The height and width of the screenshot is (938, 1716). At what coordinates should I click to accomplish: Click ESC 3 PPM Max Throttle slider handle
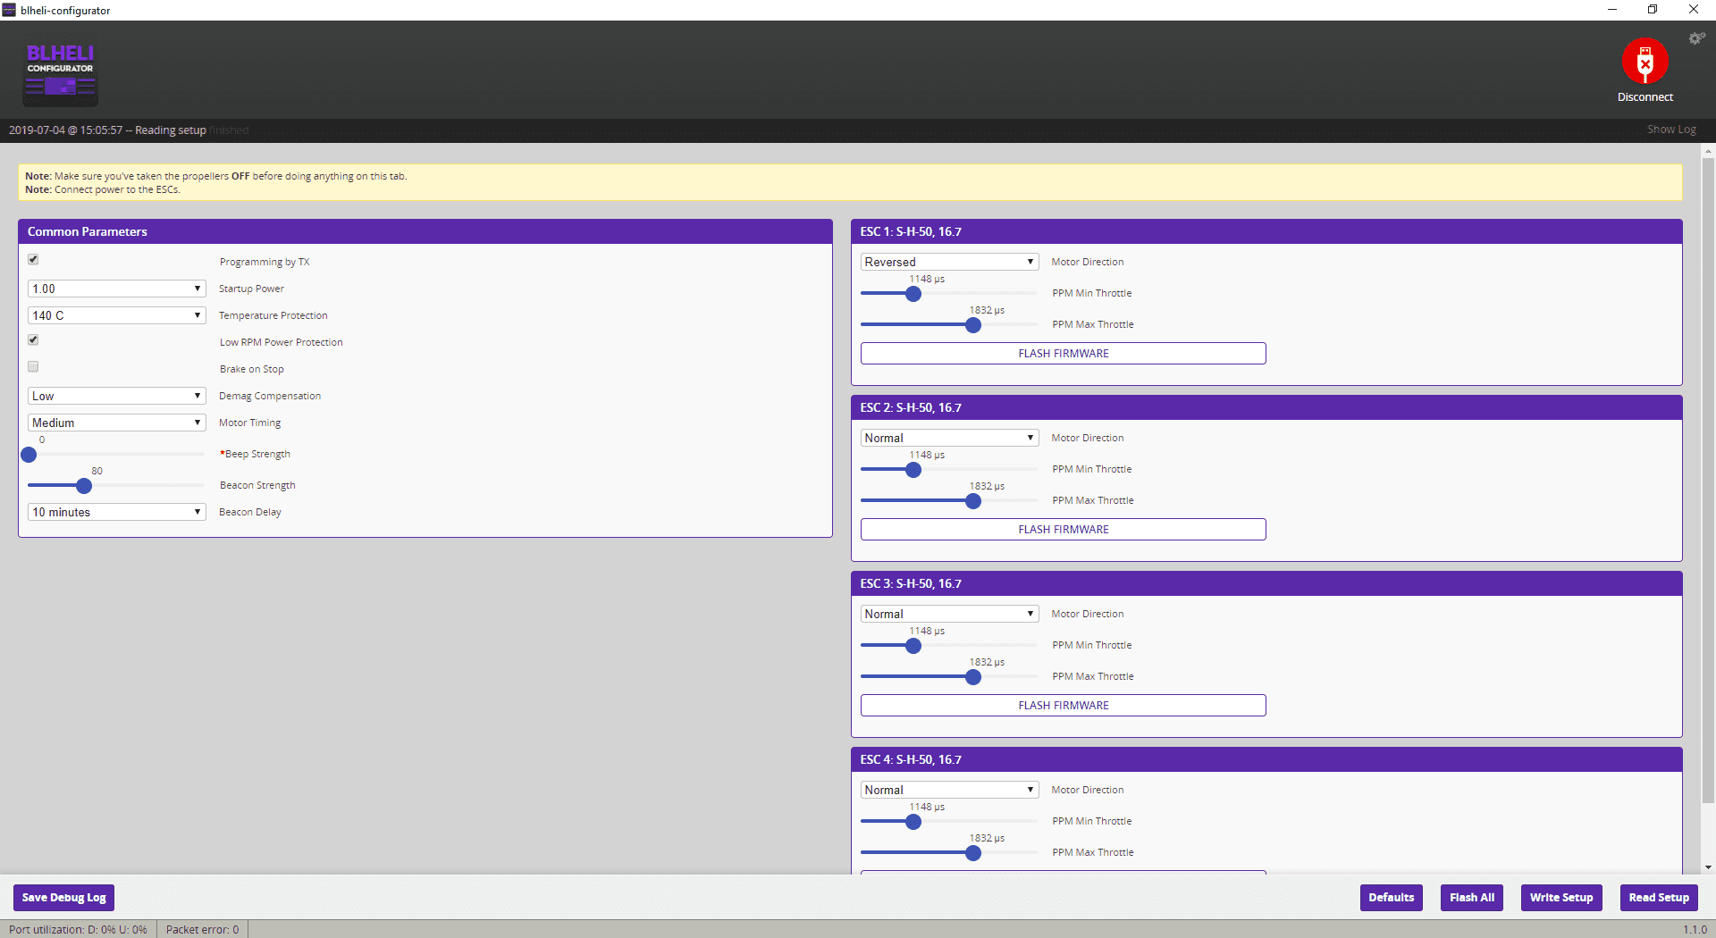click(973, 677)
